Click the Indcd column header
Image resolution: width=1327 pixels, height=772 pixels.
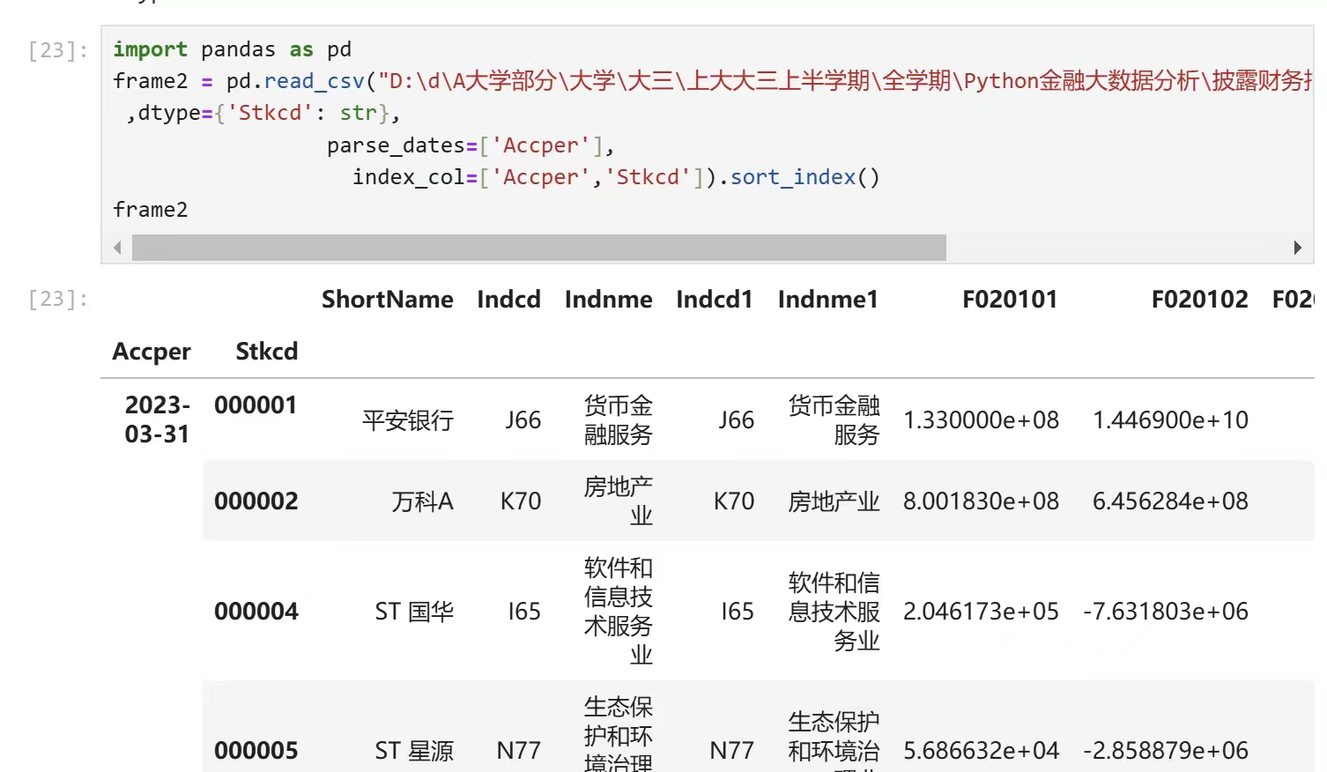coord(508,300)
